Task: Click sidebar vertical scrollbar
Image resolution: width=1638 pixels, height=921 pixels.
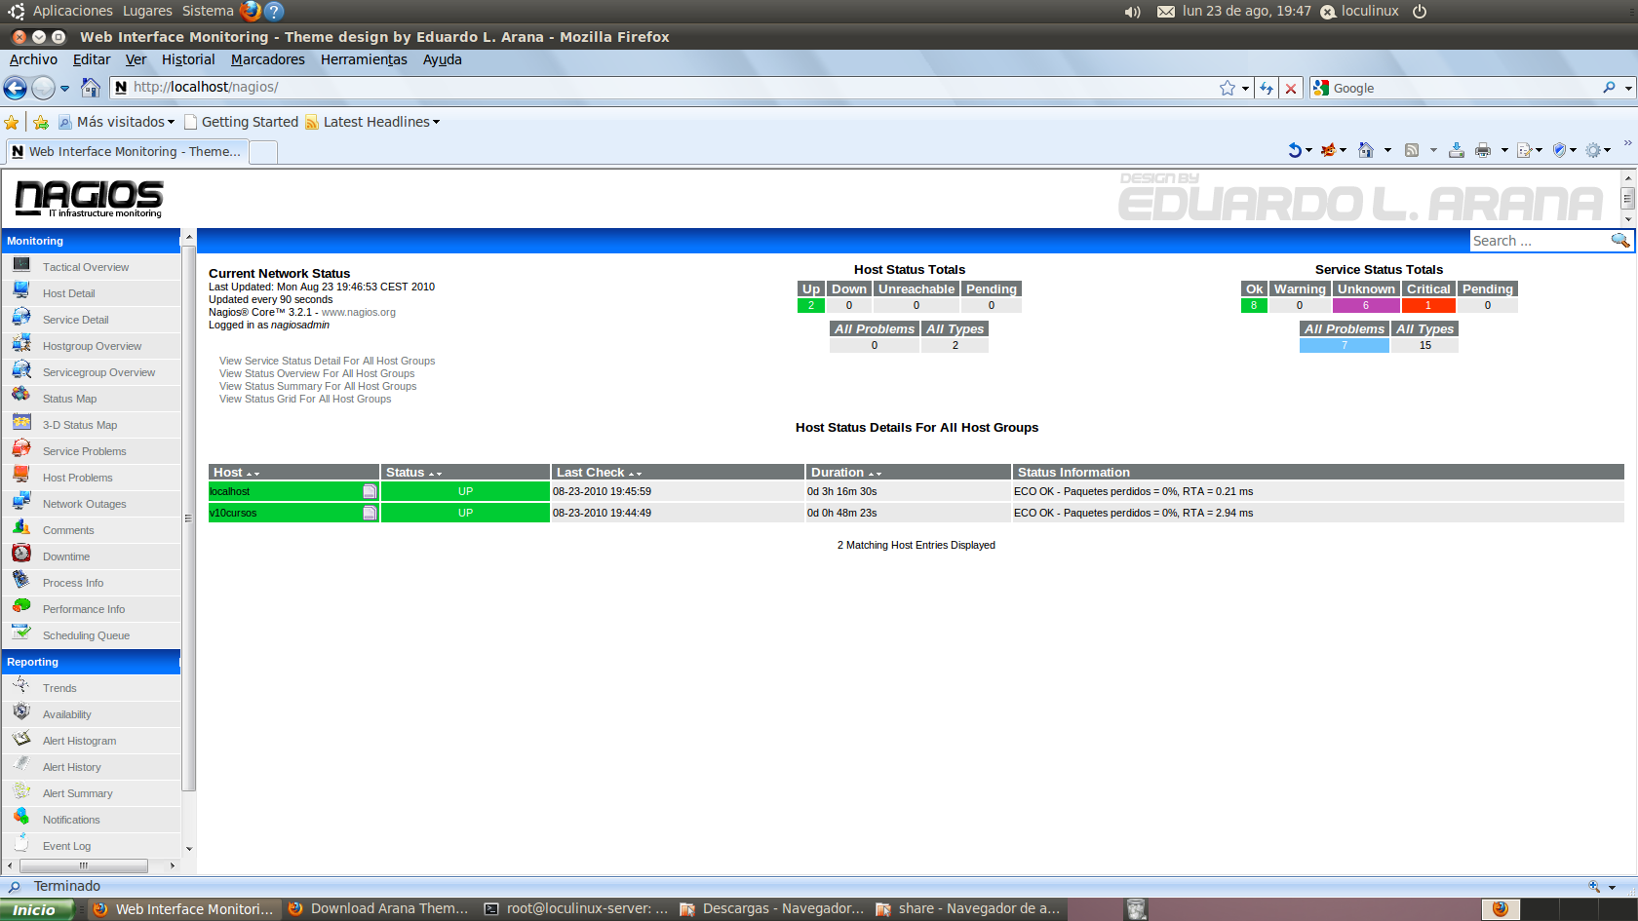Action: (x=189, y=518)
